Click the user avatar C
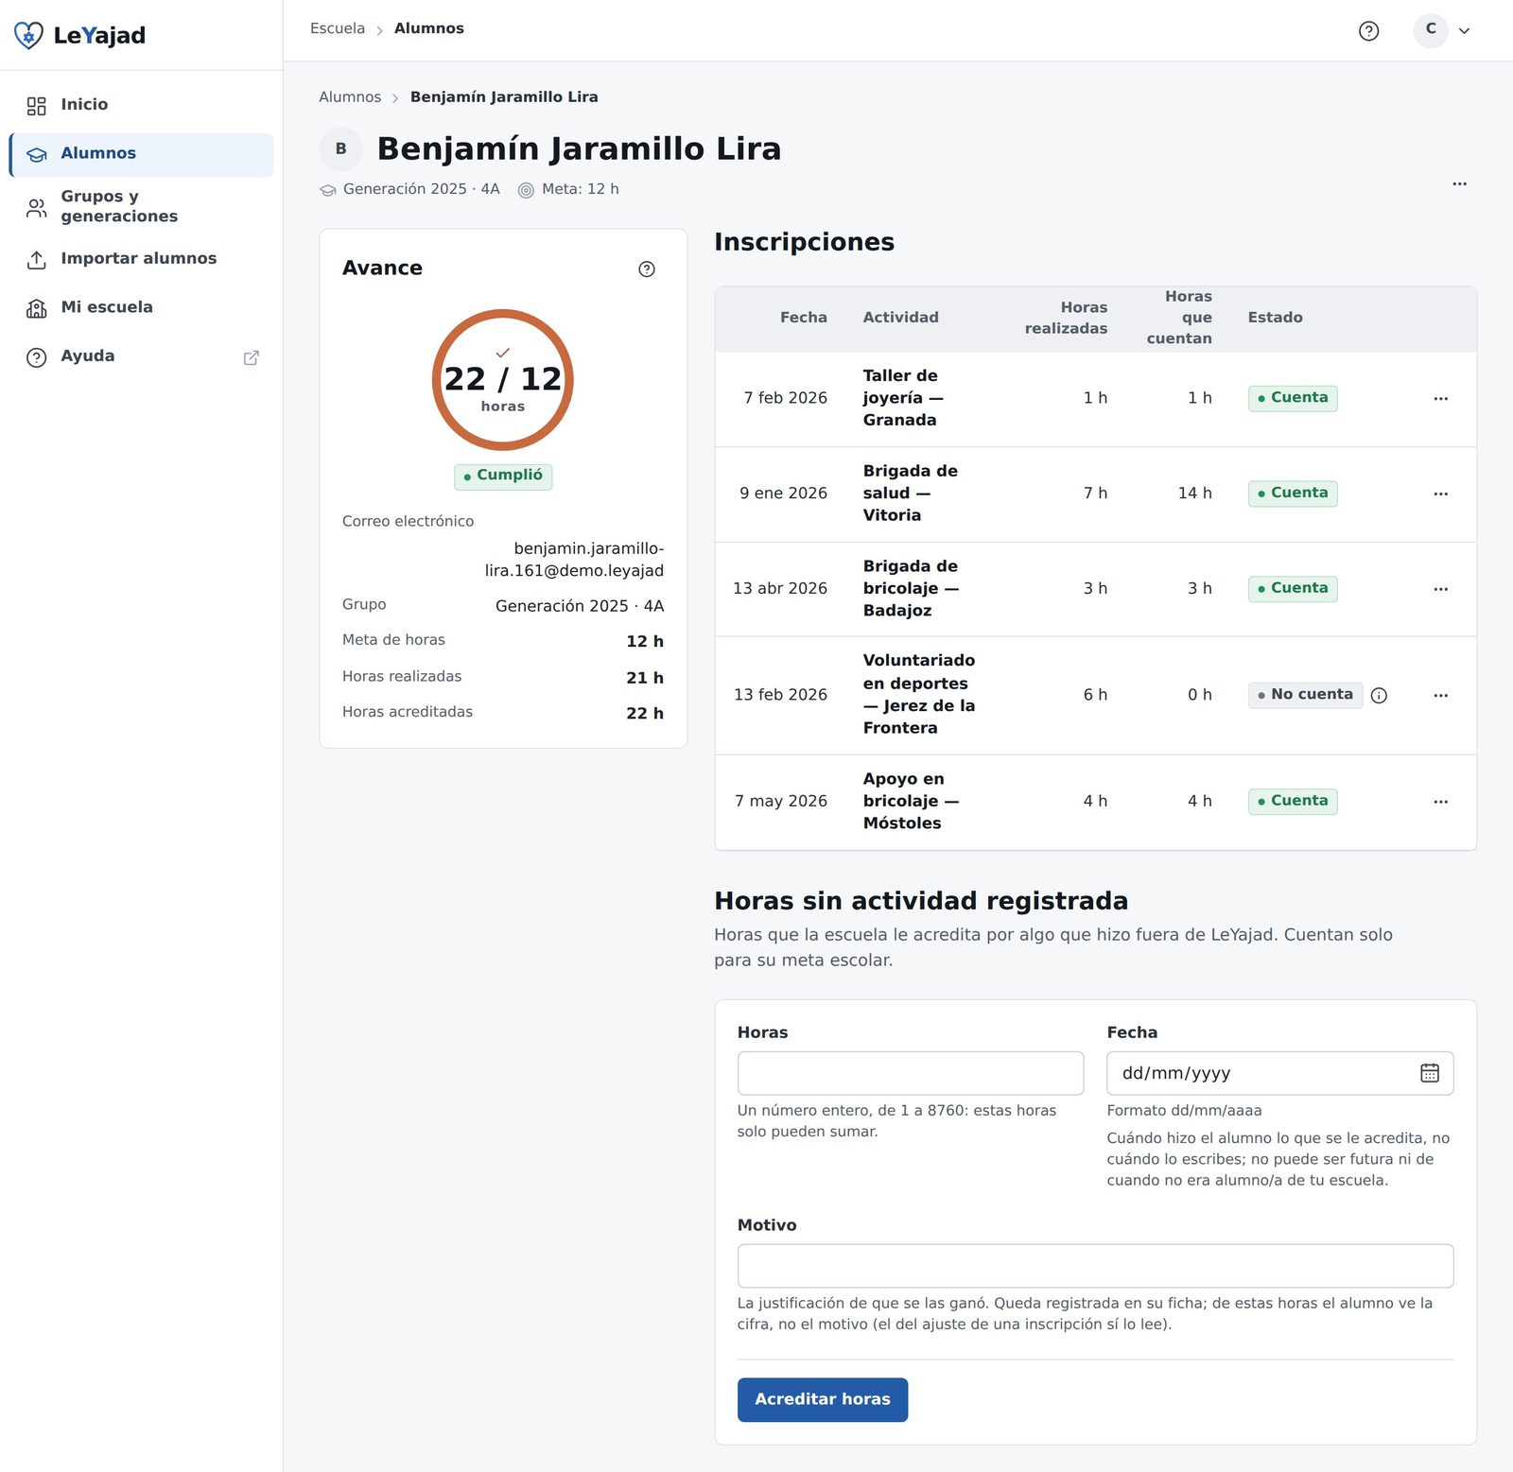This screenshot has width=1513, height=1472. coord(1431,30)
